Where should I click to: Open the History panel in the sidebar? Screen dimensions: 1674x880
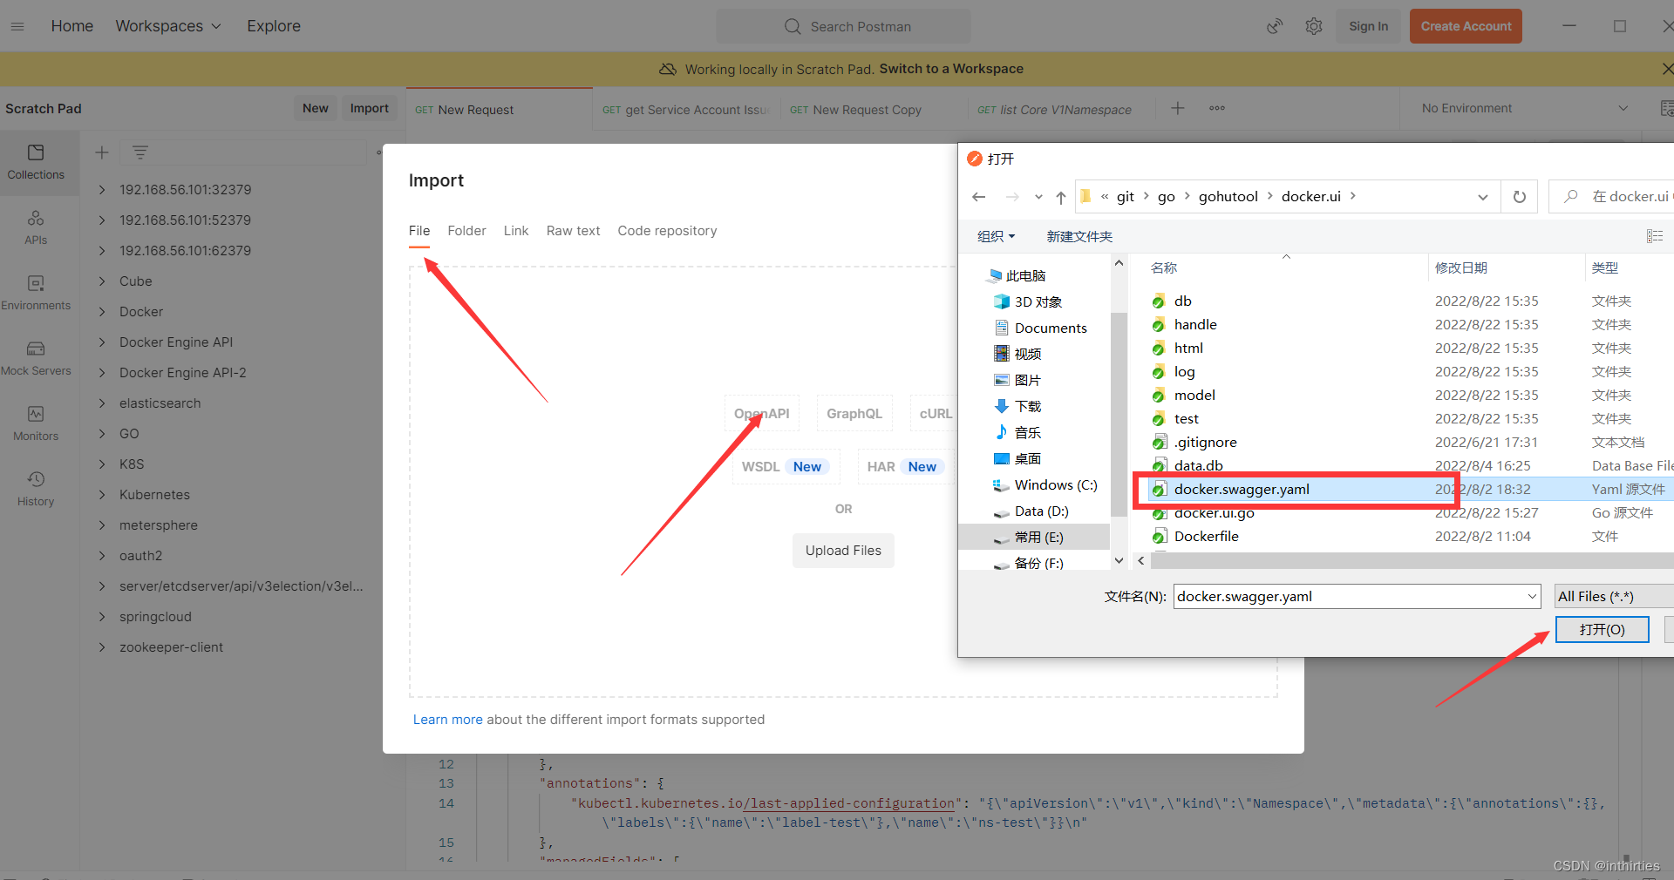click(x=36, y=486)
